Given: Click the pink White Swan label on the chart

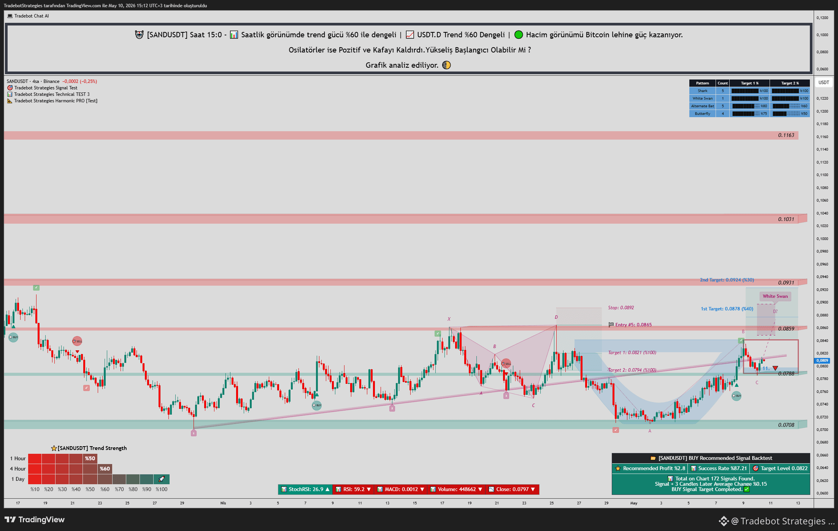Looking at the screenshot, I should point(775,296).
